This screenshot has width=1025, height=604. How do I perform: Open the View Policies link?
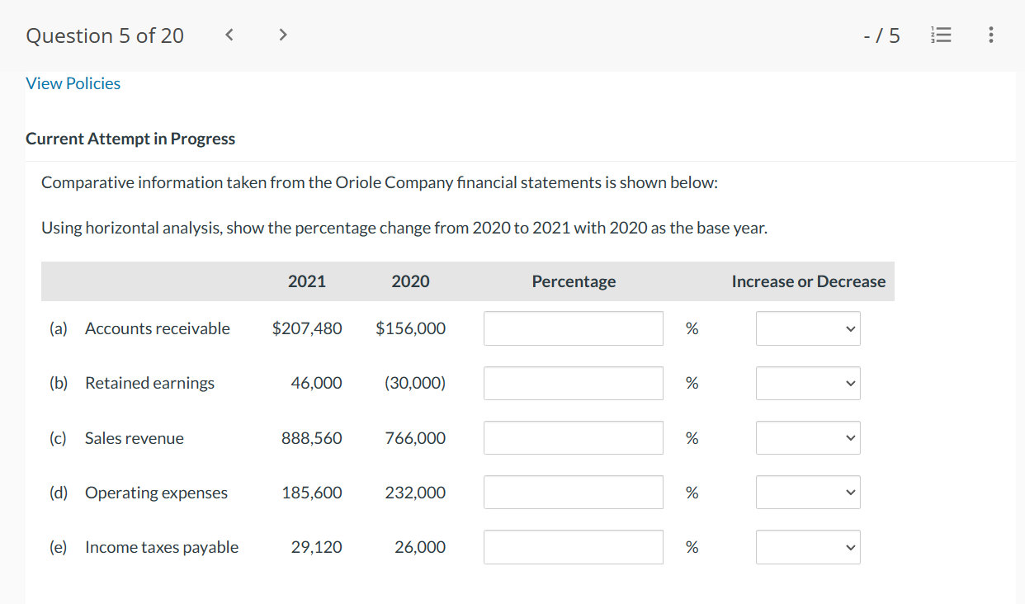click(x=73, y=83)
